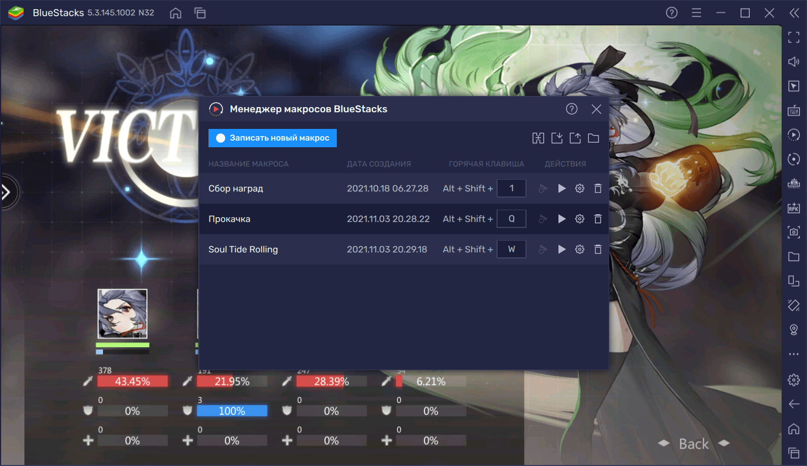Open the macros folder icon
This screenshot has width=807, height=466.
pyautogui.click(x=593, y=138)
